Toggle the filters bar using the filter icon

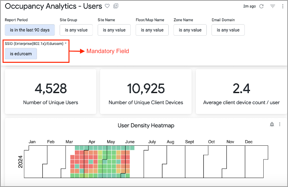273,6
